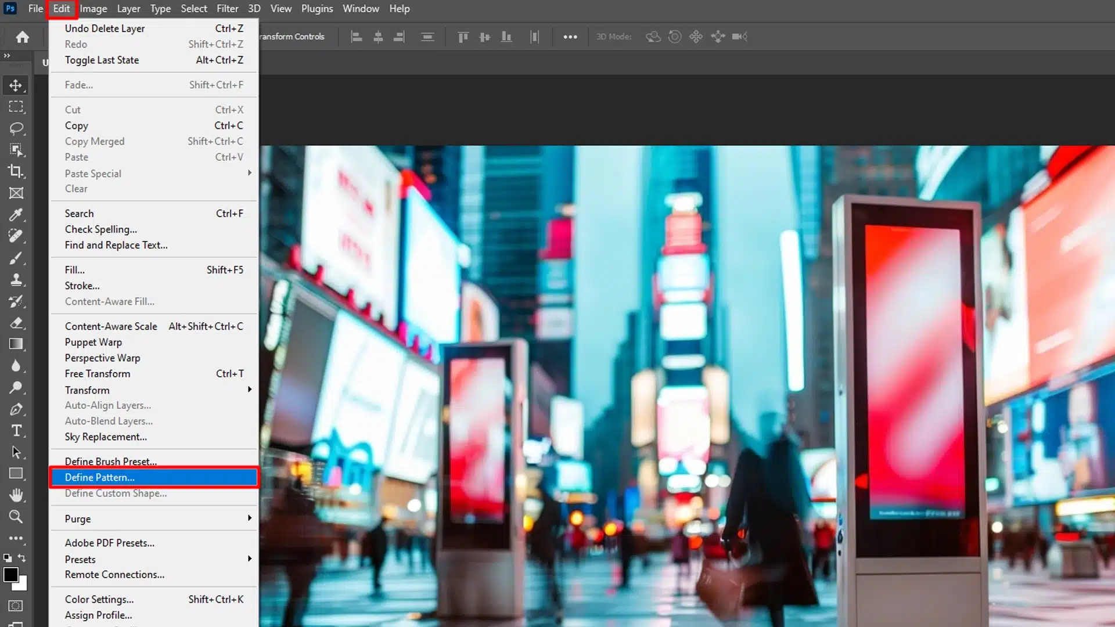Choose Define Pattern... from Edit menu
This screenshot has height=627, width=1115.
point(154,477)
